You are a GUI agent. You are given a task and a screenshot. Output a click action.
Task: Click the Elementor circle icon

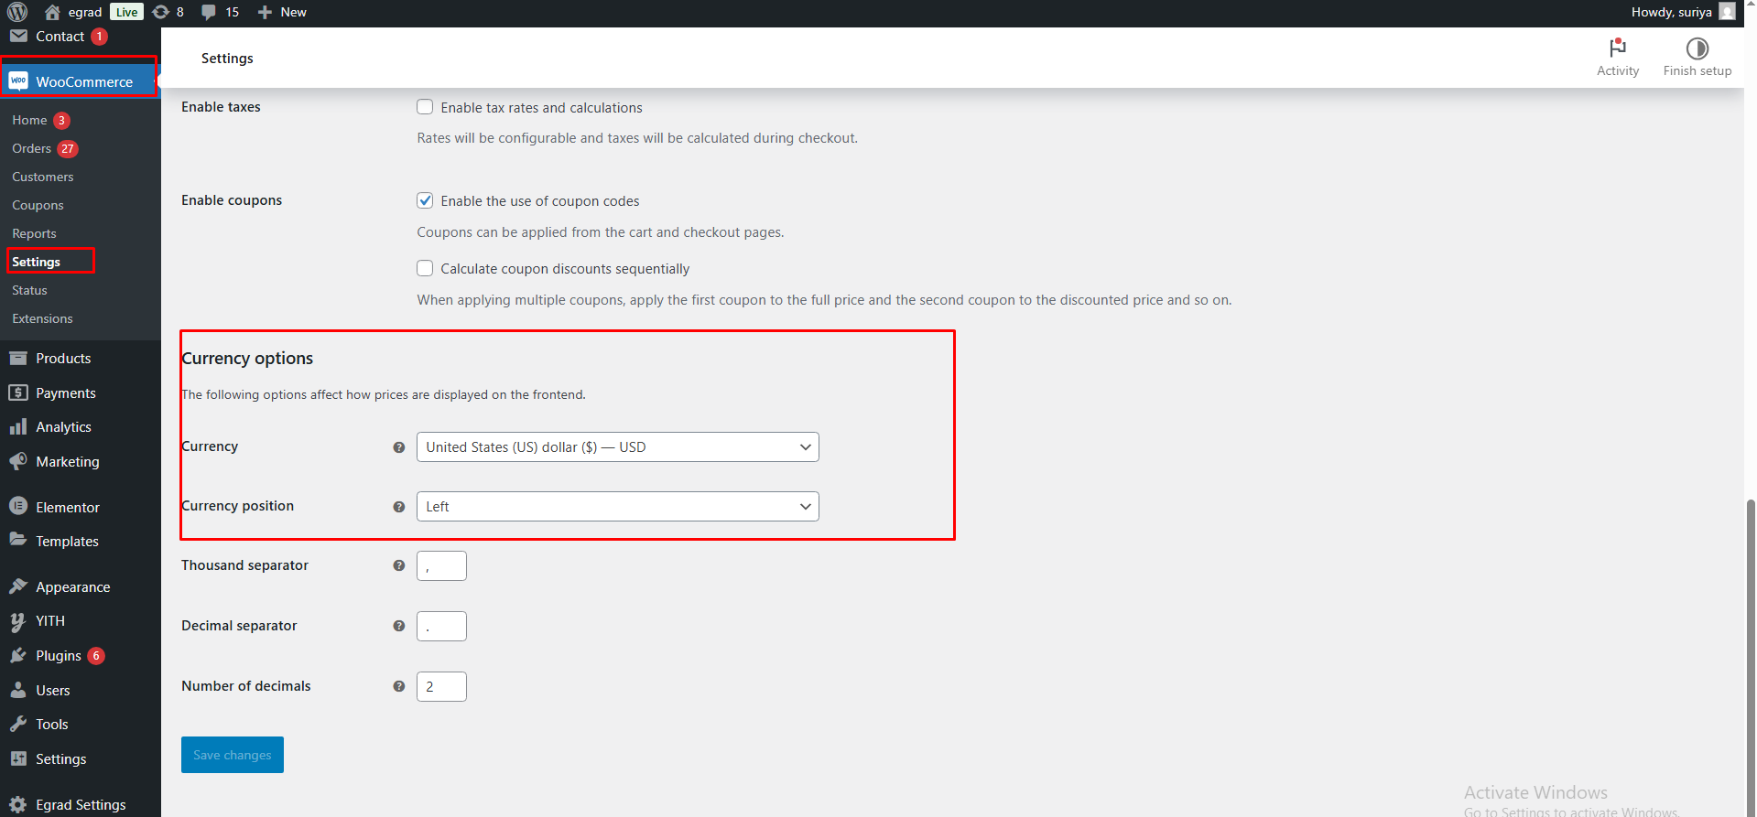(18, 506)
